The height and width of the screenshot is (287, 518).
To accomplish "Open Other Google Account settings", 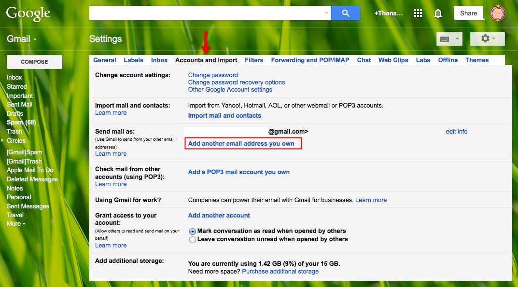I will point(230,90).
